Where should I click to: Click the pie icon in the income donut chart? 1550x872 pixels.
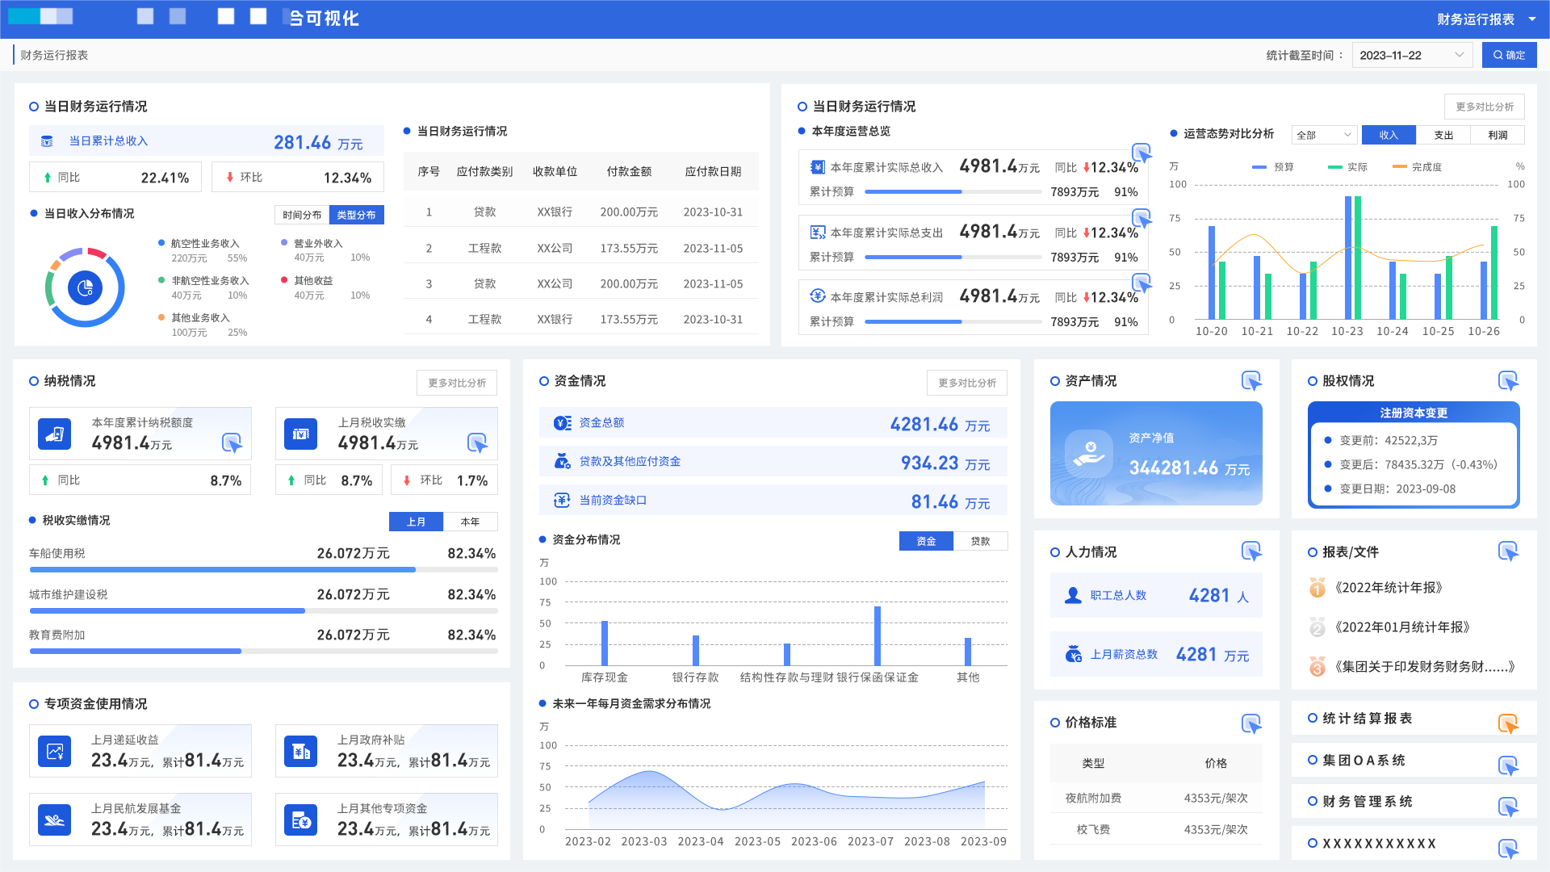[85, 287]
